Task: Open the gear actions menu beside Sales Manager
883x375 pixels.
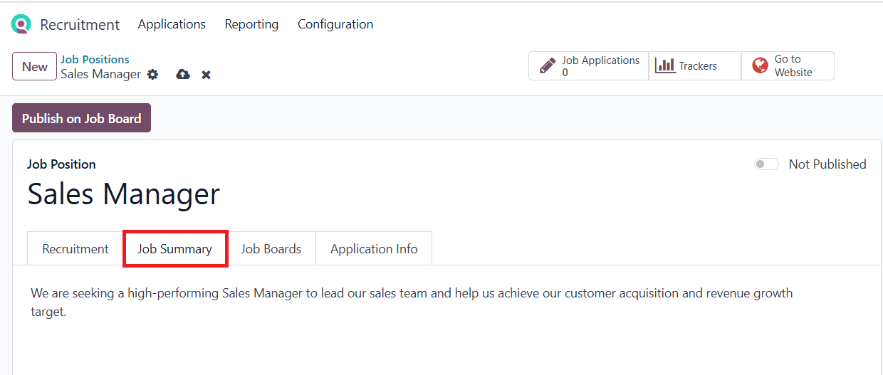Action: pos(152,74)
